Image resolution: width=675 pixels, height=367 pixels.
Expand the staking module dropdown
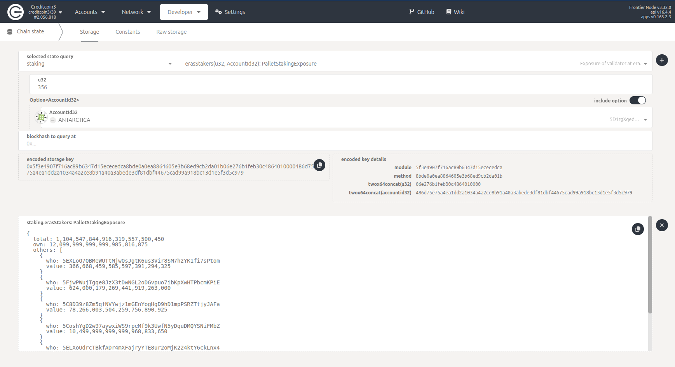(x=170, y=64)
